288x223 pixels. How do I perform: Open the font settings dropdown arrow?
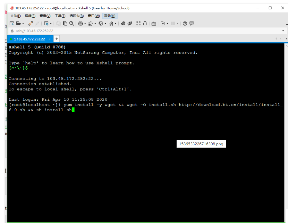click(x=116, y=23)
